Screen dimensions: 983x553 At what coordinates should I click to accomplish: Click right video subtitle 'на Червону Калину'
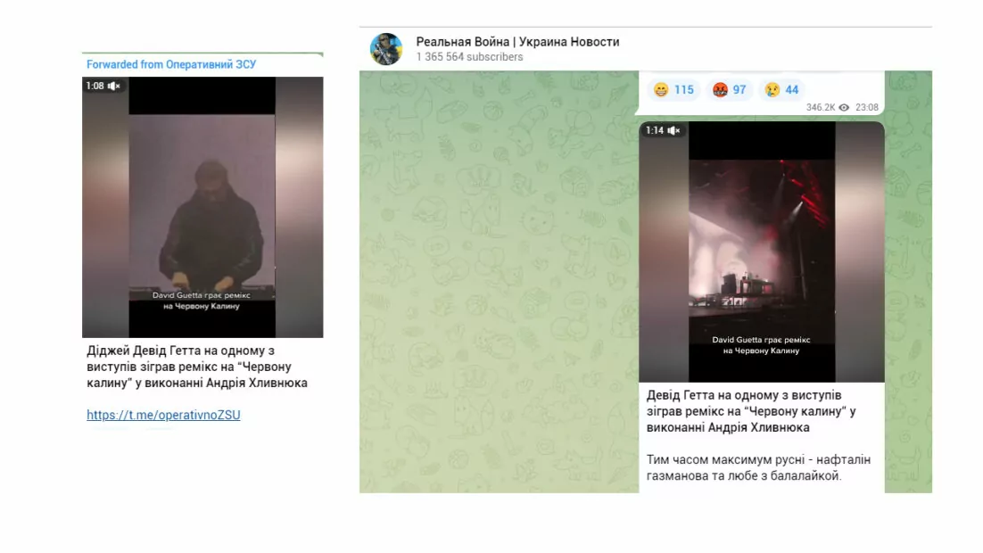761,351
